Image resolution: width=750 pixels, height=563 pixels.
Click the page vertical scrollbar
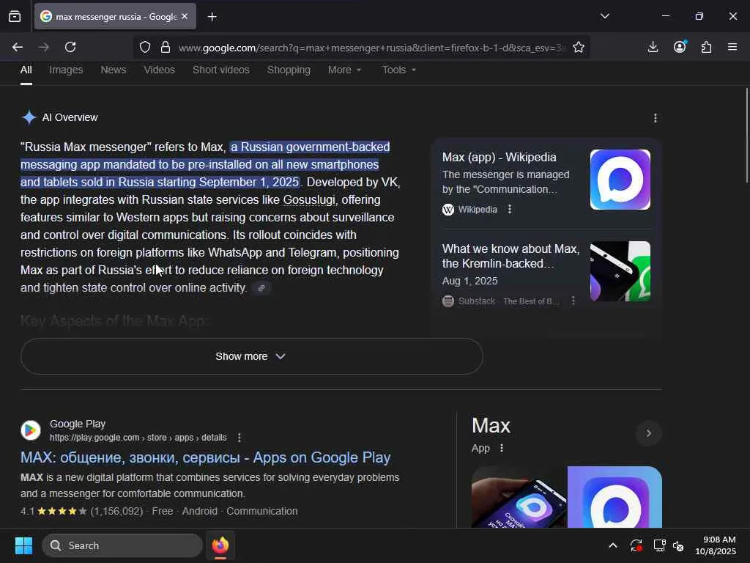pyautogui.click(x=746, y=135)
